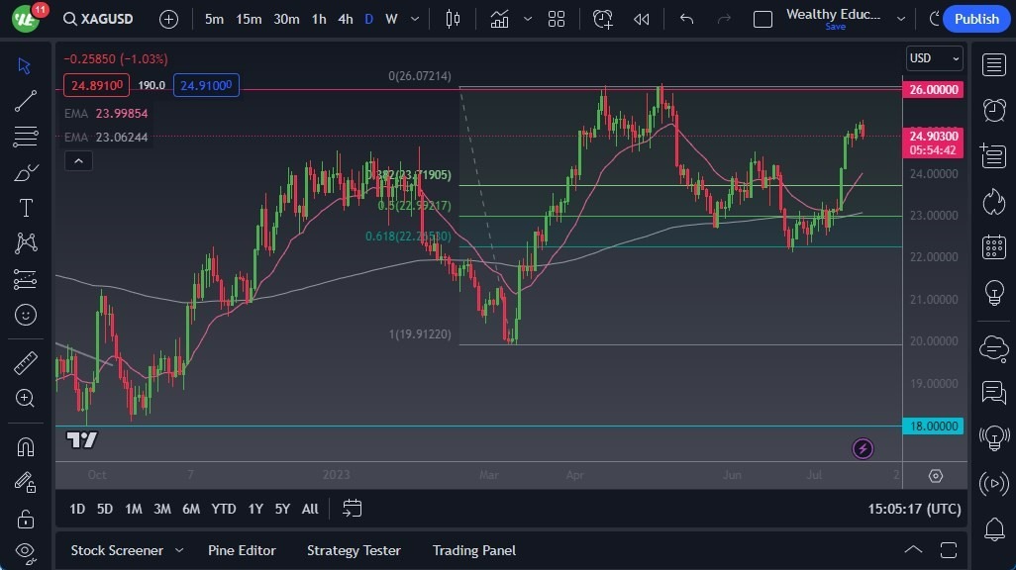The height and width of the screenshot is (570, 1016).
Task: Switch to the Pine Editor tab
Action: pos(242,550)
